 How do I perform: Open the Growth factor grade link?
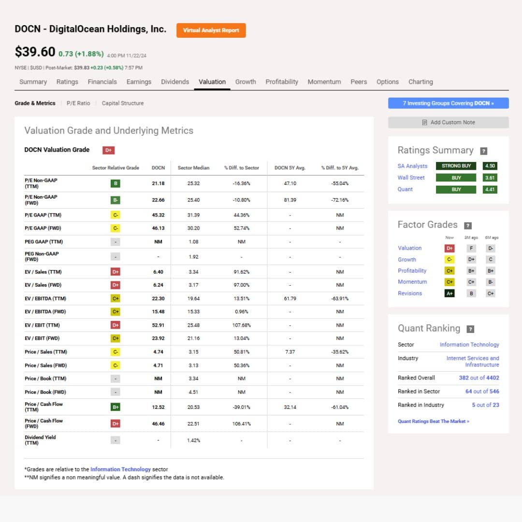click(407, 260)
